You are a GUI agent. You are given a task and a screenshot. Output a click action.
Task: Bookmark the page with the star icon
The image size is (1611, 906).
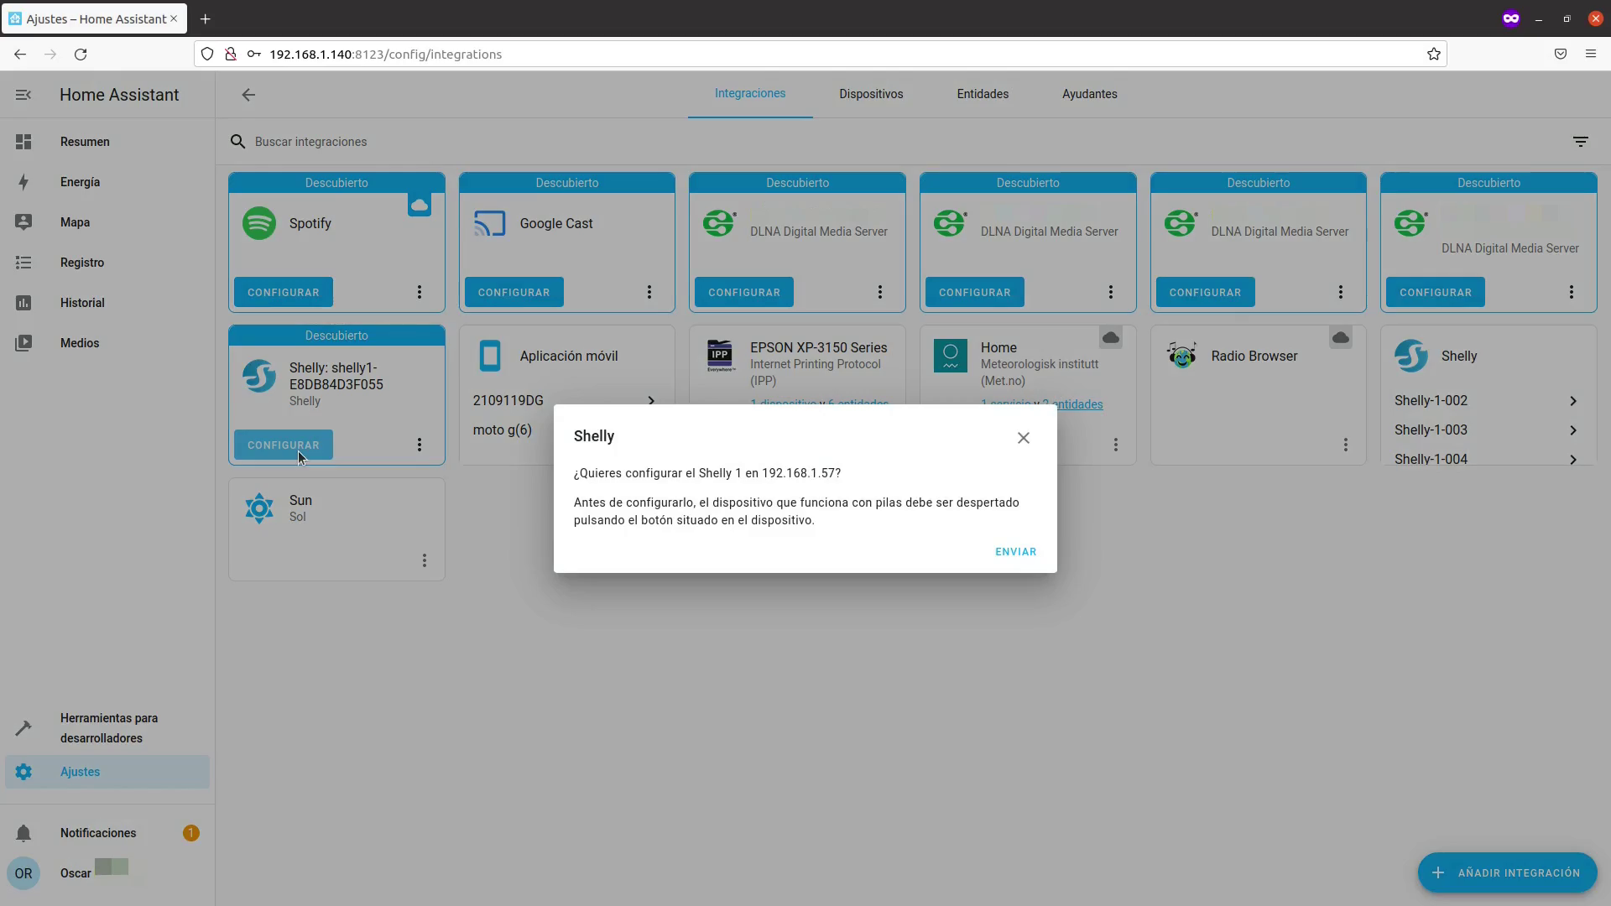click(x=1433, y=55)
